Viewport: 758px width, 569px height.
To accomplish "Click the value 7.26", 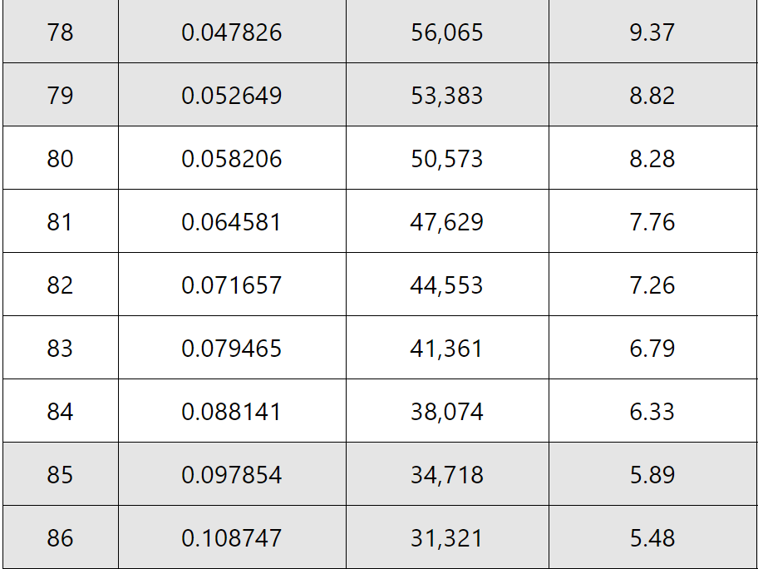I will point(652,285).
